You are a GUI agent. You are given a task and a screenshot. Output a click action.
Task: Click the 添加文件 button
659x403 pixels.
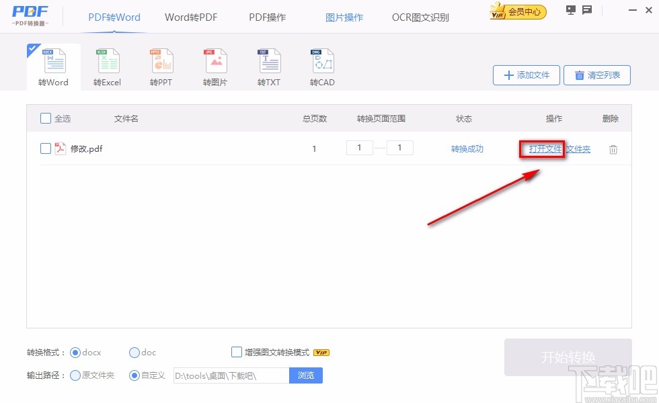pyautogui.click(x=526, y=75)
